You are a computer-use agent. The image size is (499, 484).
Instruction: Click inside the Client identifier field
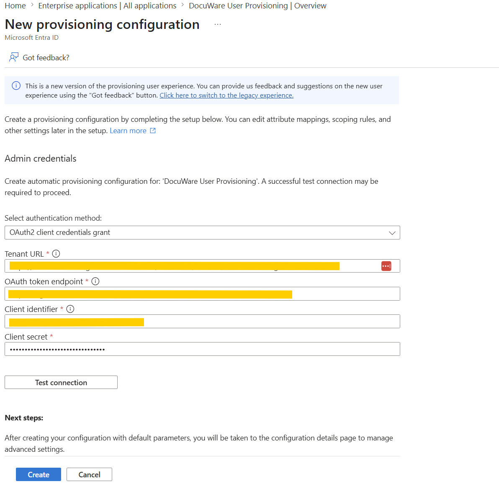pyautogui.click(x=202, y=322)
